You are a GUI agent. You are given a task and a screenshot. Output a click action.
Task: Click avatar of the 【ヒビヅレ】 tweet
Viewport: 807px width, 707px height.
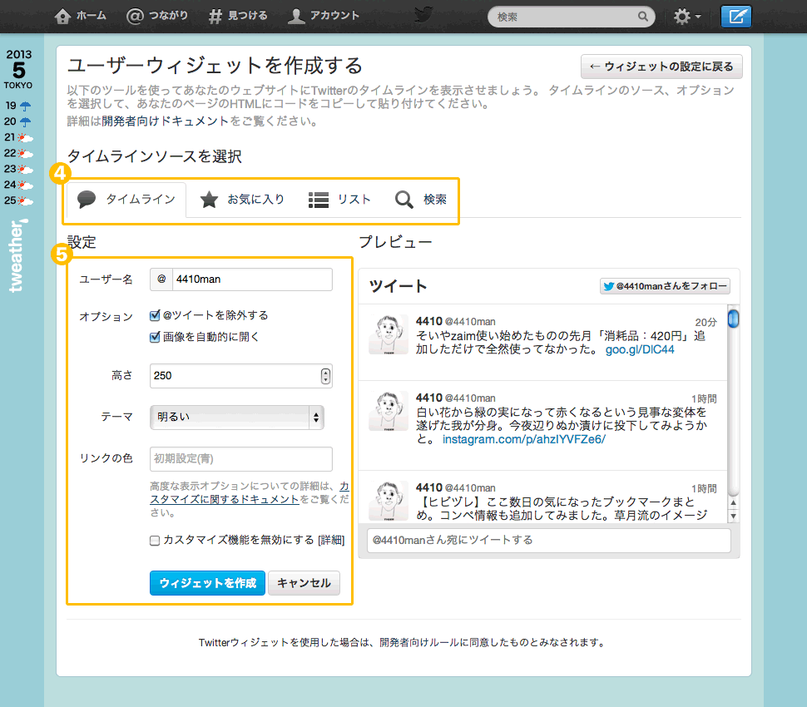(389, 501)
